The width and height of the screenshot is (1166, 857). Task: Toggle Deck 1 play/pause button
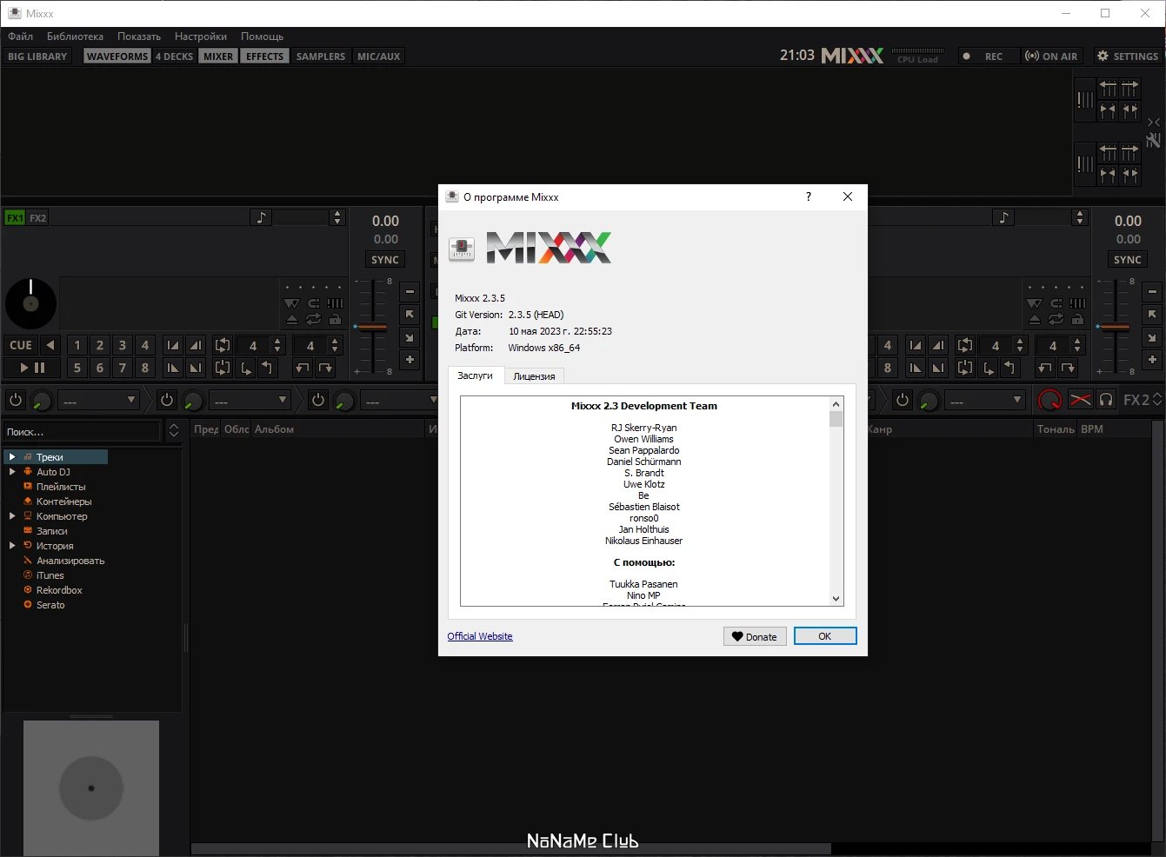coord(32,368)
